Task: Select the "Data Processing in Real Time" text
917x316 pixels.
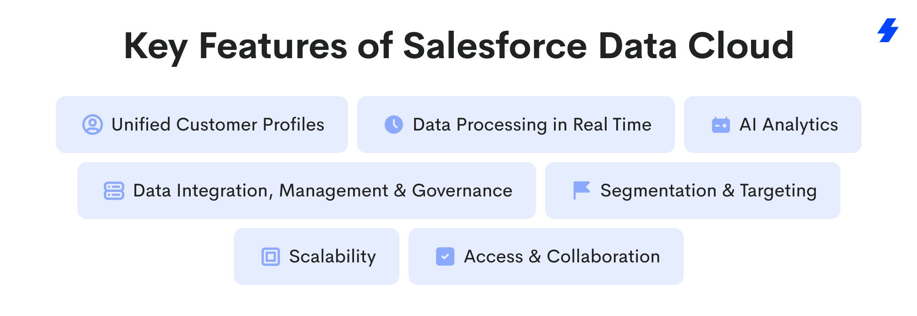Action: click(532, 125)
